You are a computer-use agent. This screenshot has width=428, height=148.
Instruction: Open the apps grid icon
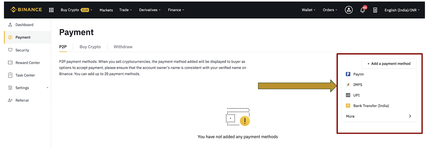[51, 10]
